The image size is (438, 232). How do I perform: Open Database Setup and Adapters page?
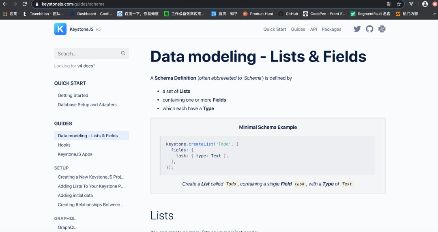click(x=87, y=105)
